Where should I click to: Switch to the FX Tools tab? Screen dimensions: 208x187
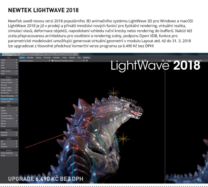[x=47, y=58]
